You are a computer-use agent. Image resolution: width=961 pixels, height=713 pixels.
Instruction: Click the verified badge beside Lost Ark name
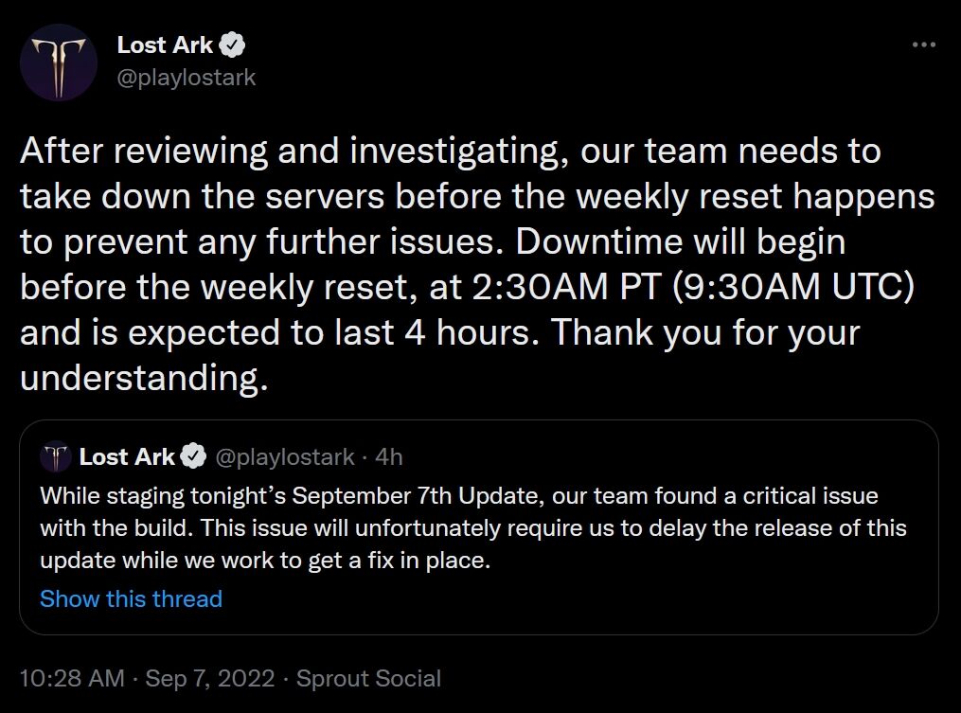[234, 45]
